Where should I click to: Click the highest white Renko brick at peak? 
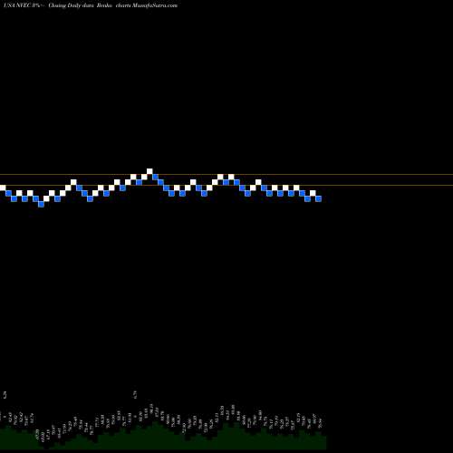[149, 171]
